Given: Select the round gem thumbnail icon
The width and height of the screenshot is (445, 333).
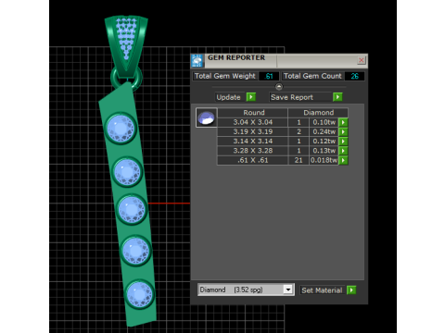Looking at the screenshot, I should [206, 117].
